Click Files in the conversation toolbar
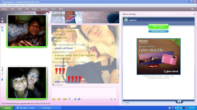 (12, 9)
